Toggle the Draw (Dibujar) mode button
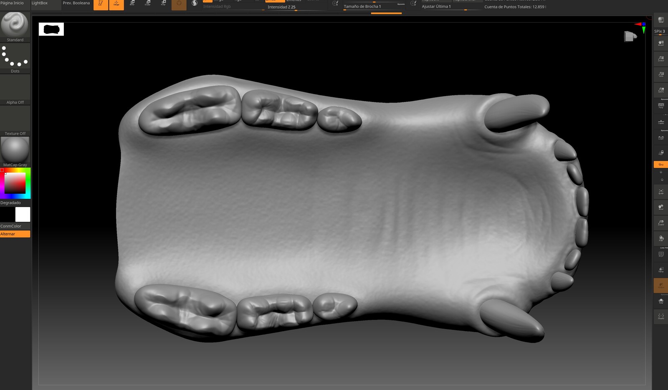The height and width of the screenshot is (390, 668). coord(116,4)
